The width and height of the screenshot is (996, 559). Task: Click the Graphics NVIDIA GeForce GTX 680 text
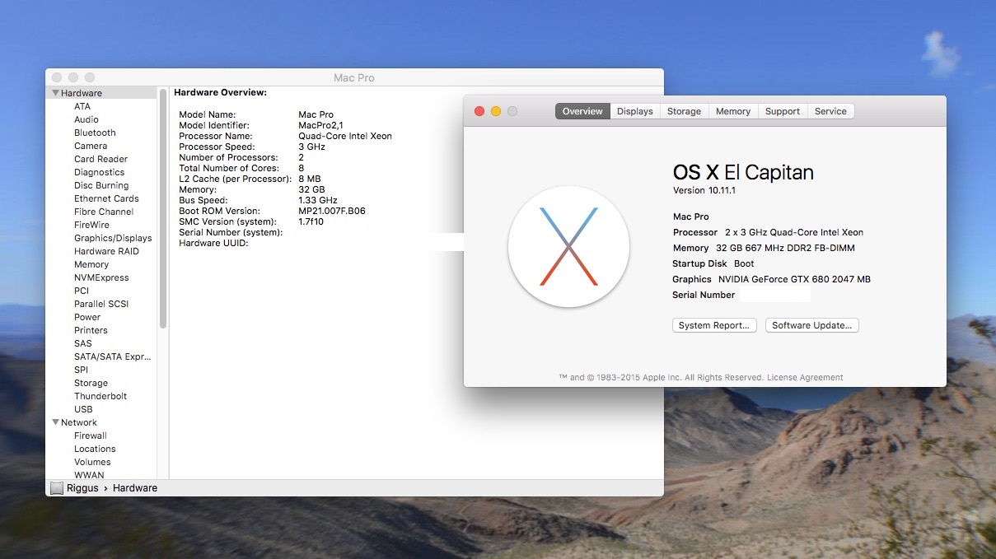(794, 279)
